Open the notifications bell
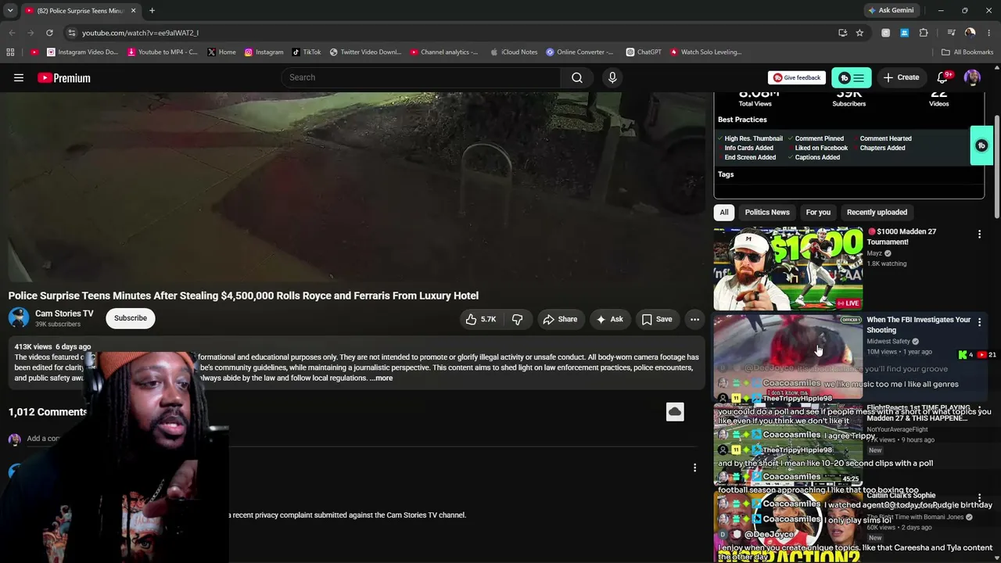The image size is (1001, 563). [x=942, y=77]
